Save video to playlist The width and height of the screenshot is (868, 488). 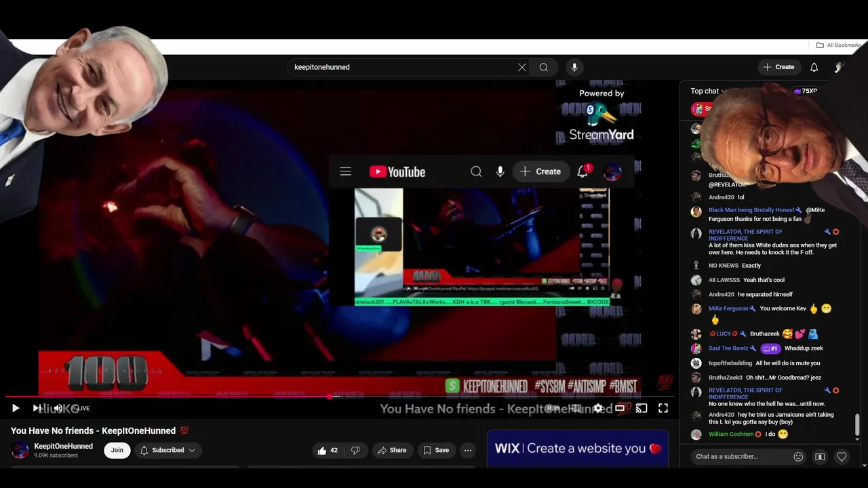436,450
